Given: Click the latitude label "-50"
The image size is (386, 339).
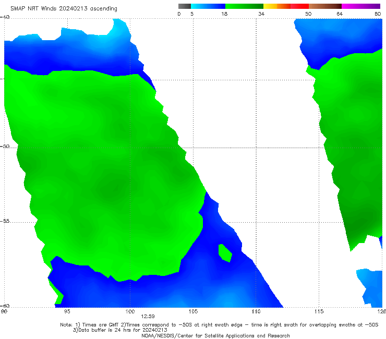Looking at the screenshot, I should pos(5,146).
